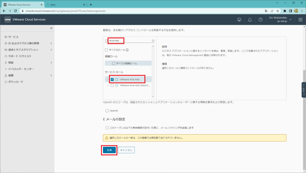This screenshot has height=173, width=306.
Task: Click the VMware Cloud Services title
Action: pos(29,20)
